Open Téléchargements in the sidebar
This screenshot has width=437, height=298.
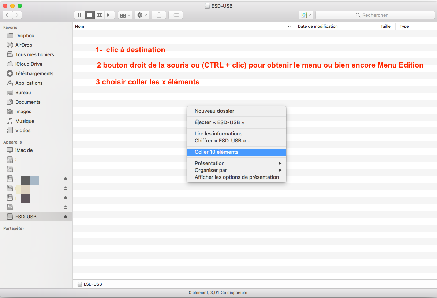click(x=34, y=73)
